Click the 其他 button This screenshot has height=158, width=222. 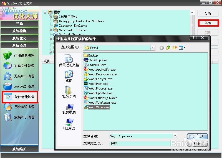[x=208, y=23]
